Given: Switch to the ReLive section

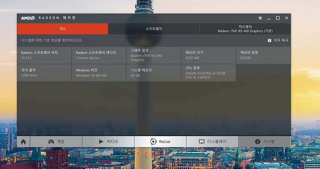Looking at the screenshot, I should point(160,142).
